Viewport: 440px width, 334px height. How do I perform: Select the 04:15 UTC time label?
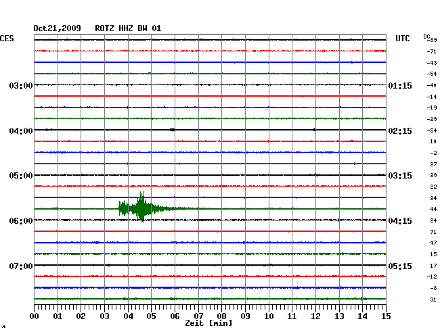pyautogui.click(x=400, y=221)
